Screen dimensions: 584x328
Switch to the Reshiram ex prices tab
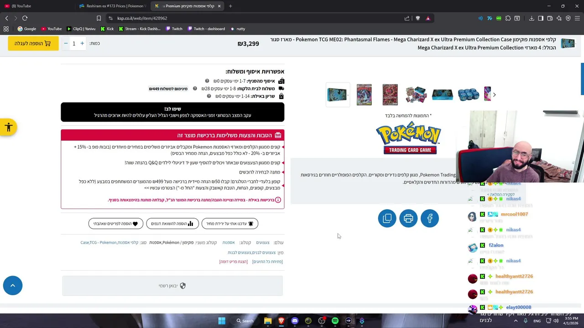(x=112, y=6)
